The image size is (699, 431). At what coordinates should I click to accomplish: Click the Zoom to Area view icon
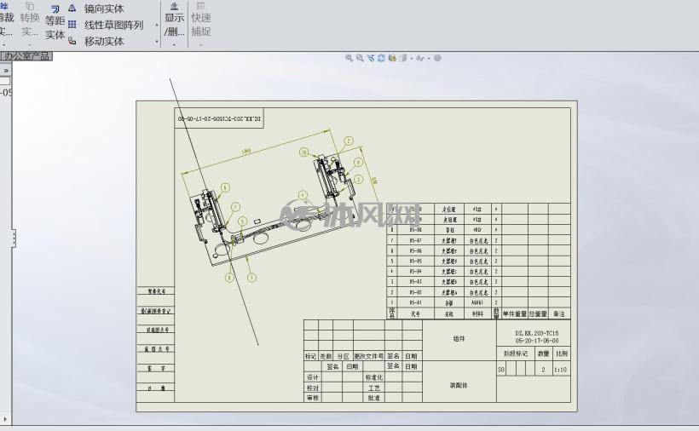point(360,58)
